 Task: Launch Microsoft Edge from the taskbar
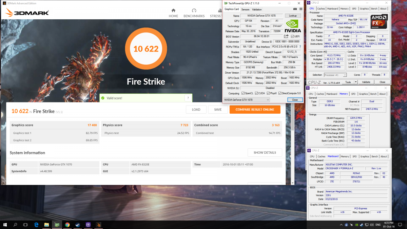pos(36,225)
